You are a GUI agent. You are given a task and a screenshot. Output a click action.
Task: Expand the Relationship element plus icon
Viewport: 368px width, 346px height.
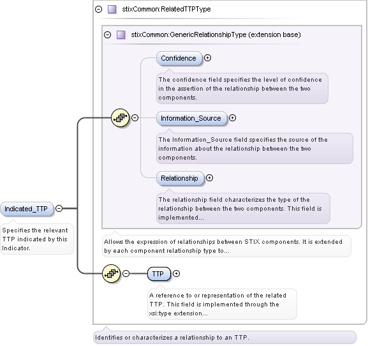click(209, 178)
